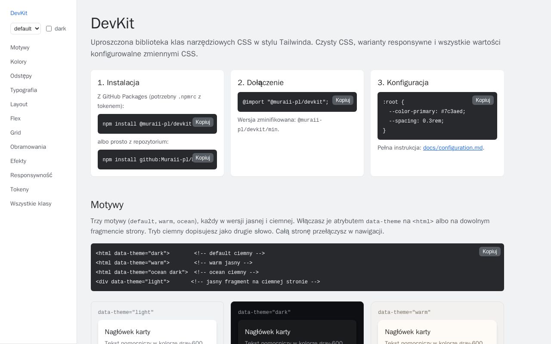Select Typografia in the sidebar
Viewport: 551px width, 344px height.
point(24,90)
